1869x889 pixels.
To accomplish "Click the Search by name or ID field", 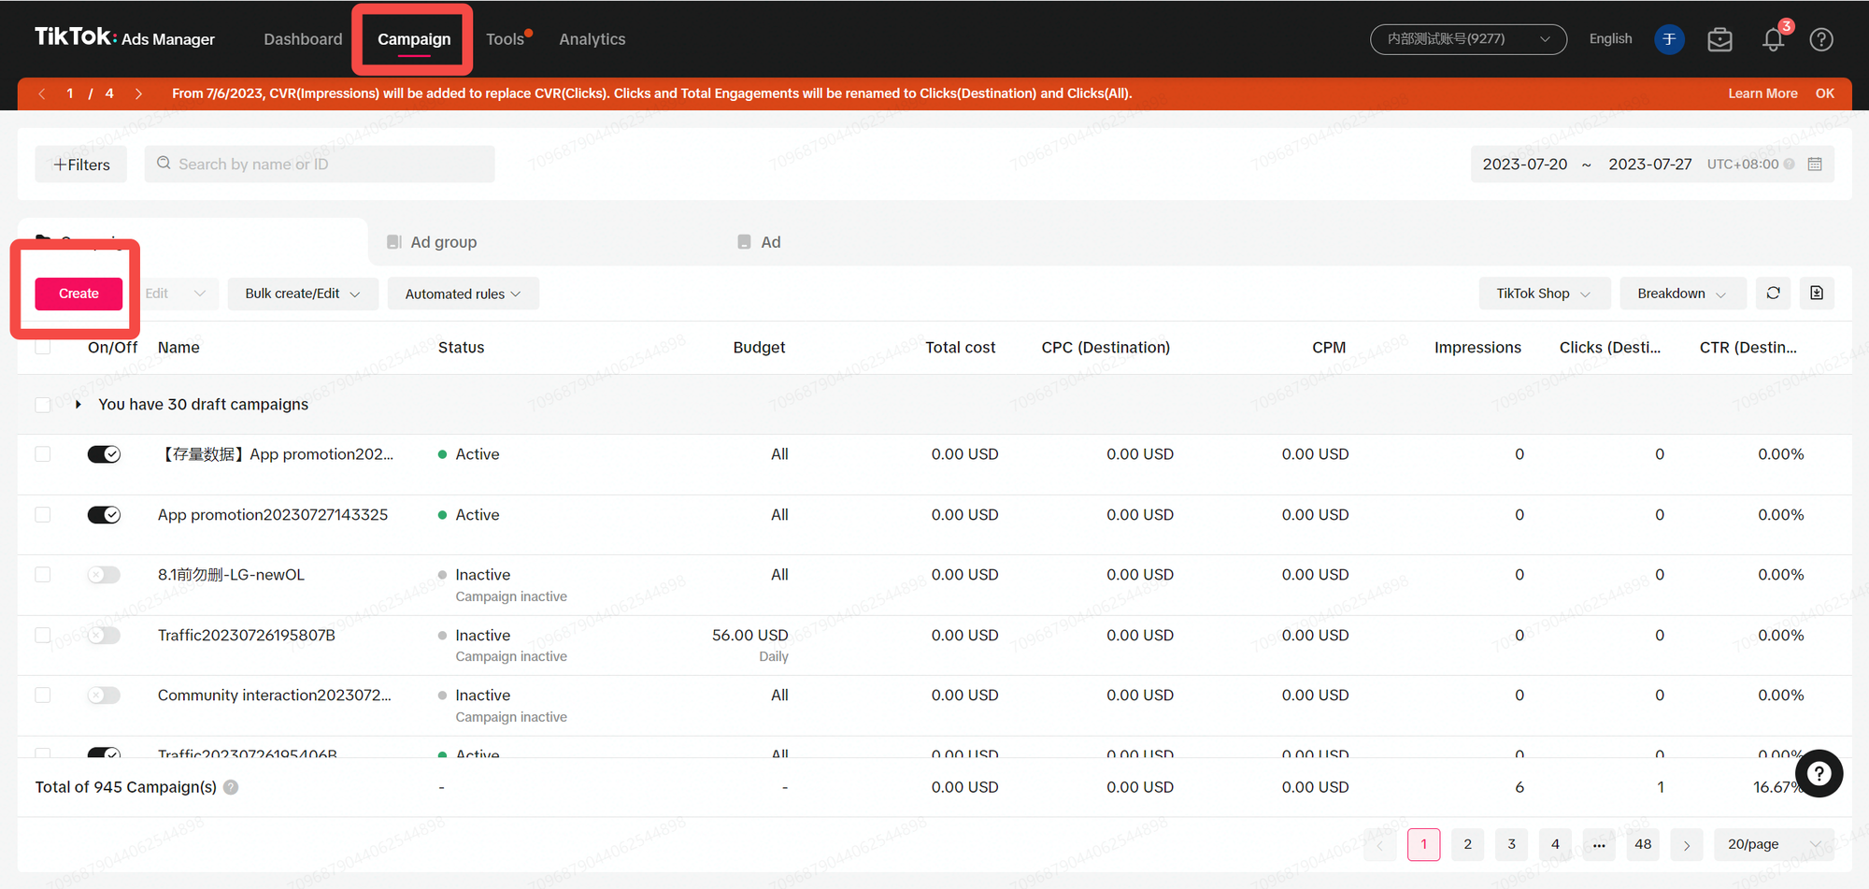I will coord(320,165).
